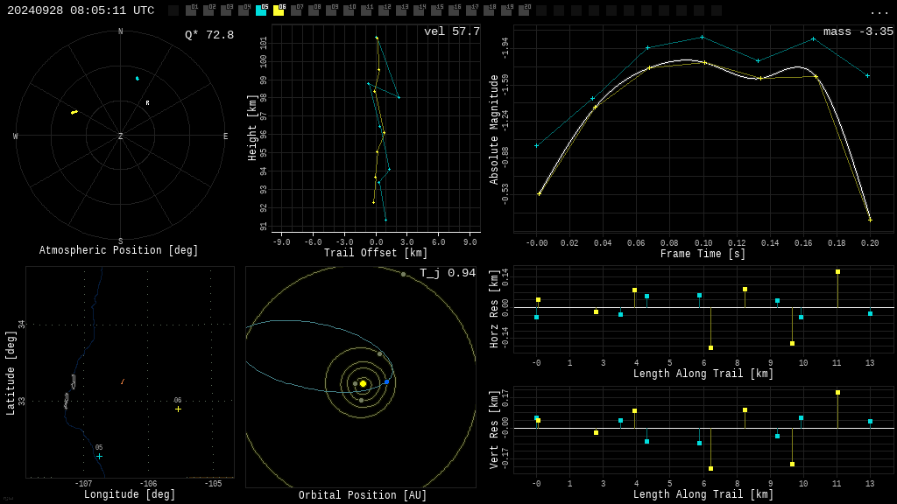Open the three-dot overflow menu

(879, 11)
